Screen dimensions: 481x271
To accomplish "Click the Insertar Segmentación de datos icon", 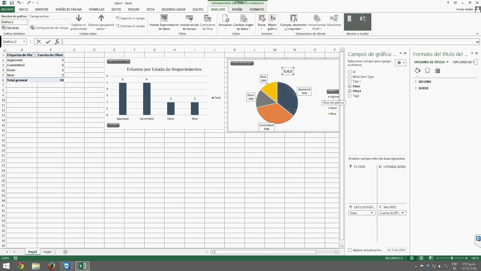I will (x=164, y=18).
